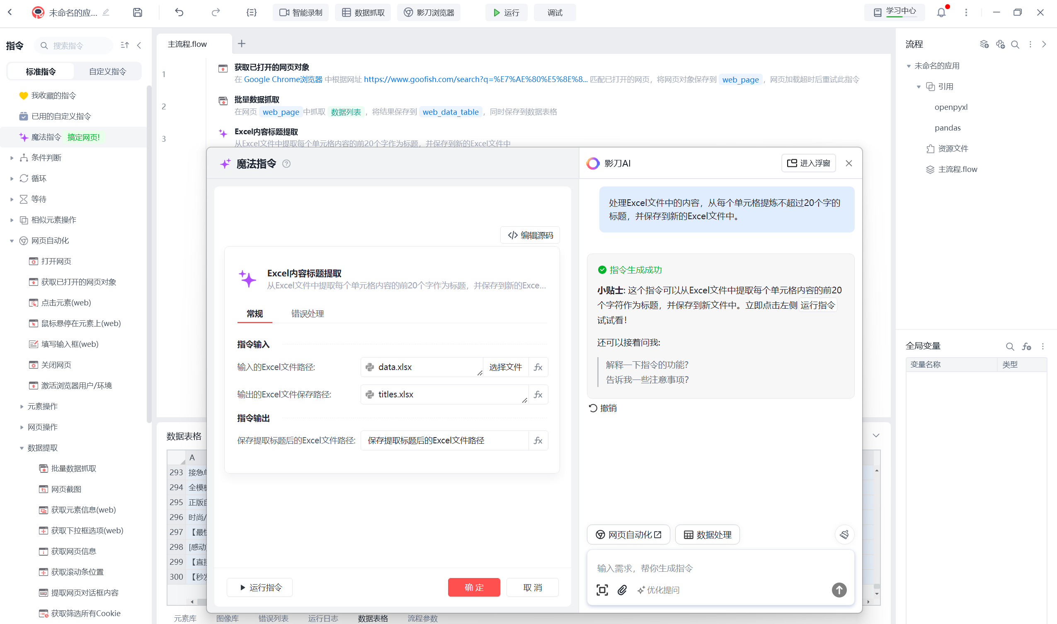Viewport: 1057px width, 624px height.
Task: Collapse the 网页自动化 sidebar section
Action: 12,240
